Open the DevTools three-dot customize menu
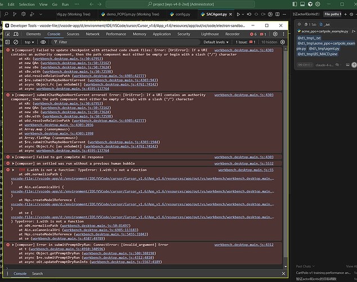The image size is (357, 282). (283, 34)
